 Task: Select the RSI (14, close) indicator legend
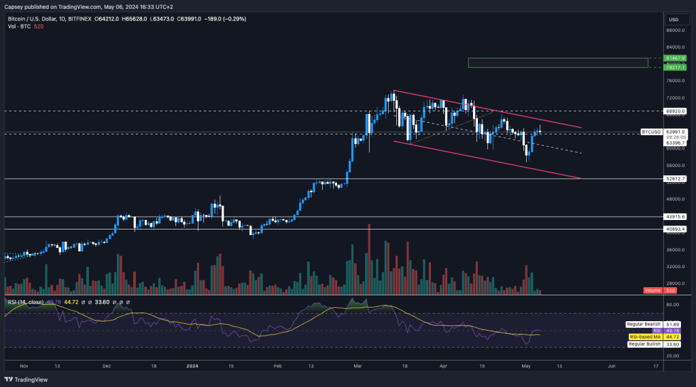point(26,302)
